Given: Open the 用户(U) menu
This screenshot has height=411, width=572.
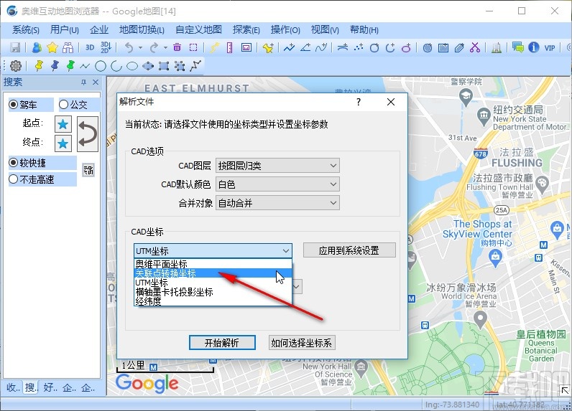Looking at the screenshot, I should point(65,30).
